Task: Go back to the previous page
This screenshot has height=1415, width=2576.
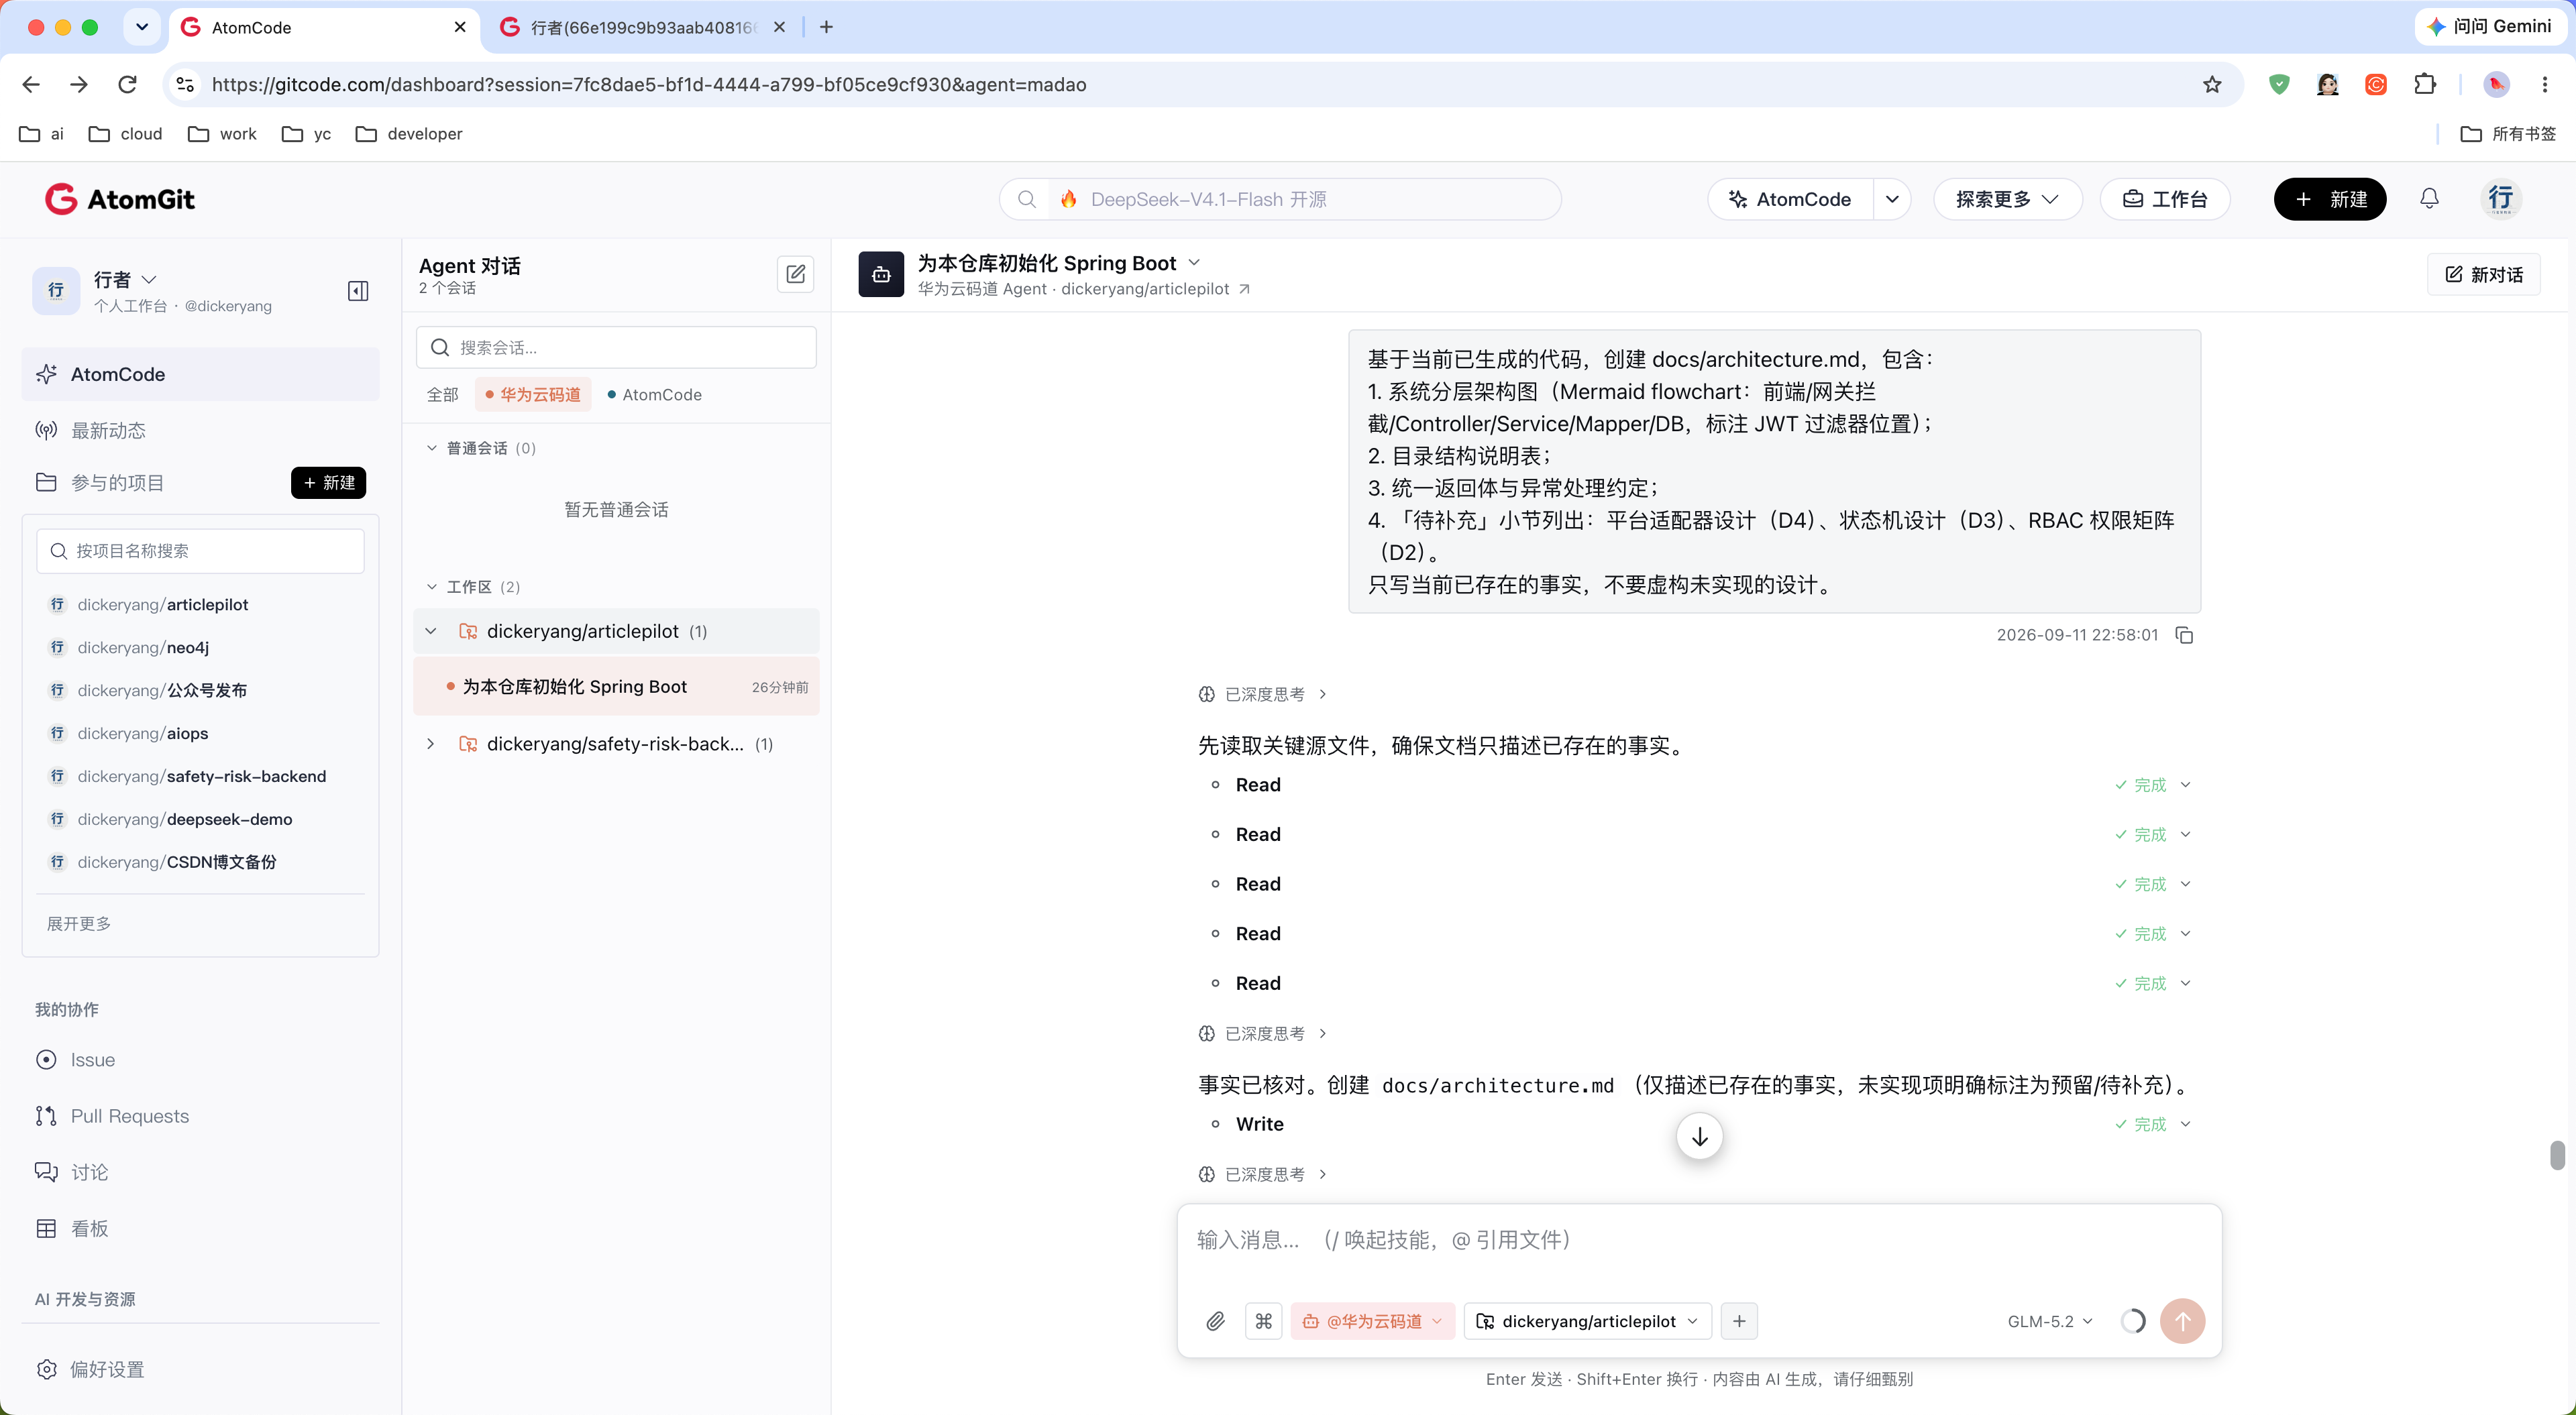Action: pos(31,85)
